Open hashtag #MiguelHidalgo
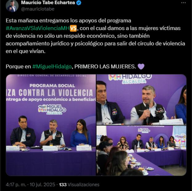Screen dimensions: 192x191 tap(52, 67)
